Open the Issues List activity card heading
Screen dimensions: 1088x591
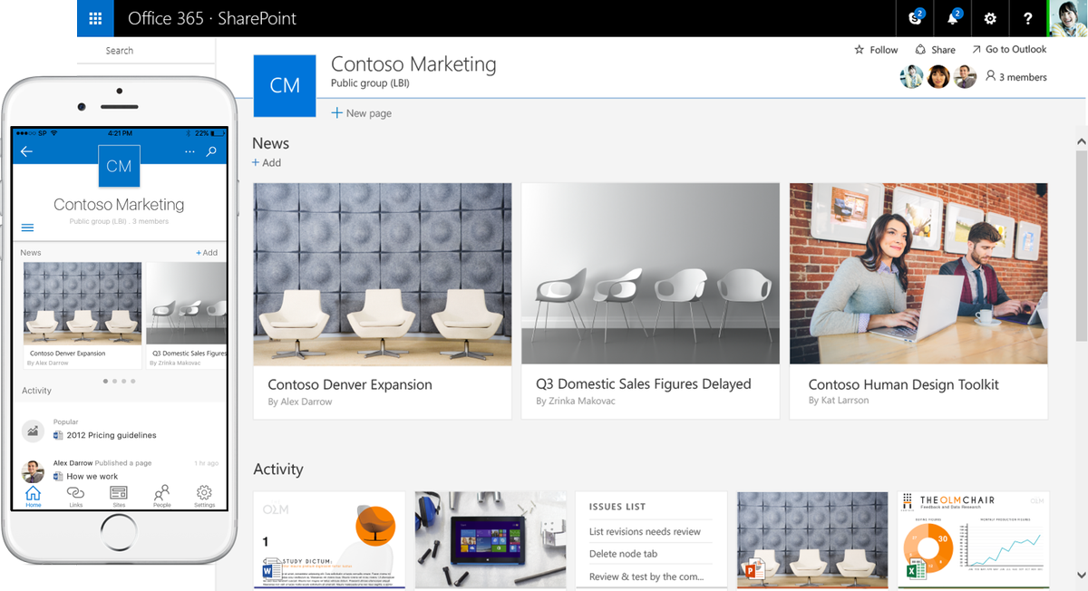[x=617, y=507]
